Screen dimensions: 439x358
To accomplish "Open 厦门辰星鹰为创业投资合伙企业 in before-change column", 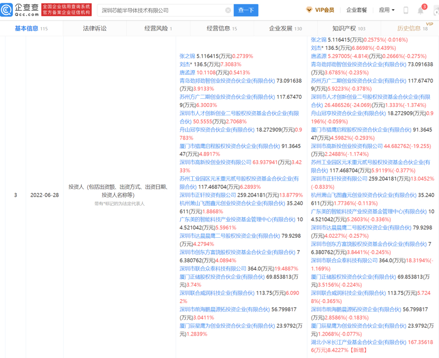I will point(227,326).
